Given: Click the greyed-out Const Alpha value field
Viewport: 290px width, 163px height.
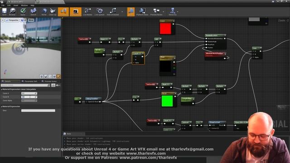Looking at the screenshot, I should pyautogui.click(x=29, y=101).
